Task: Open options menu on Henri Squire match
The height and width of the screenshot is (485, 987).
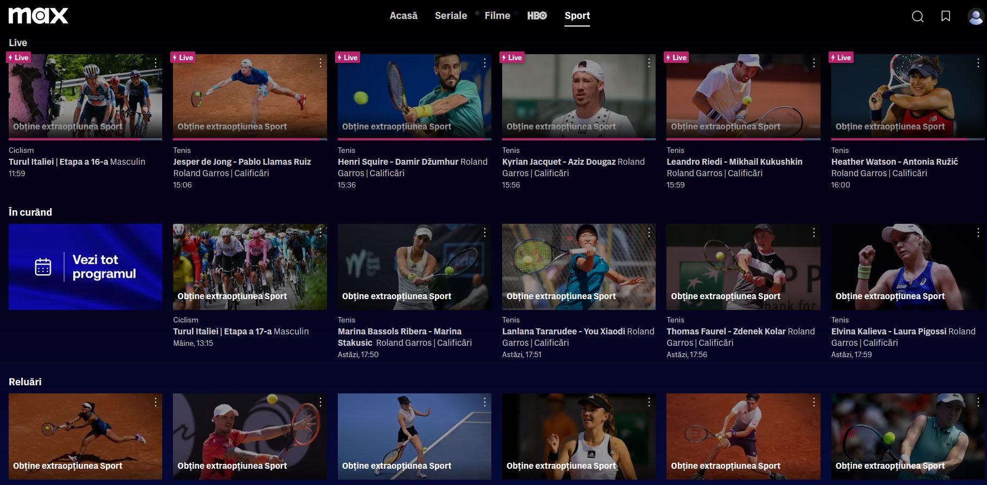Action: tap(485, 63)
